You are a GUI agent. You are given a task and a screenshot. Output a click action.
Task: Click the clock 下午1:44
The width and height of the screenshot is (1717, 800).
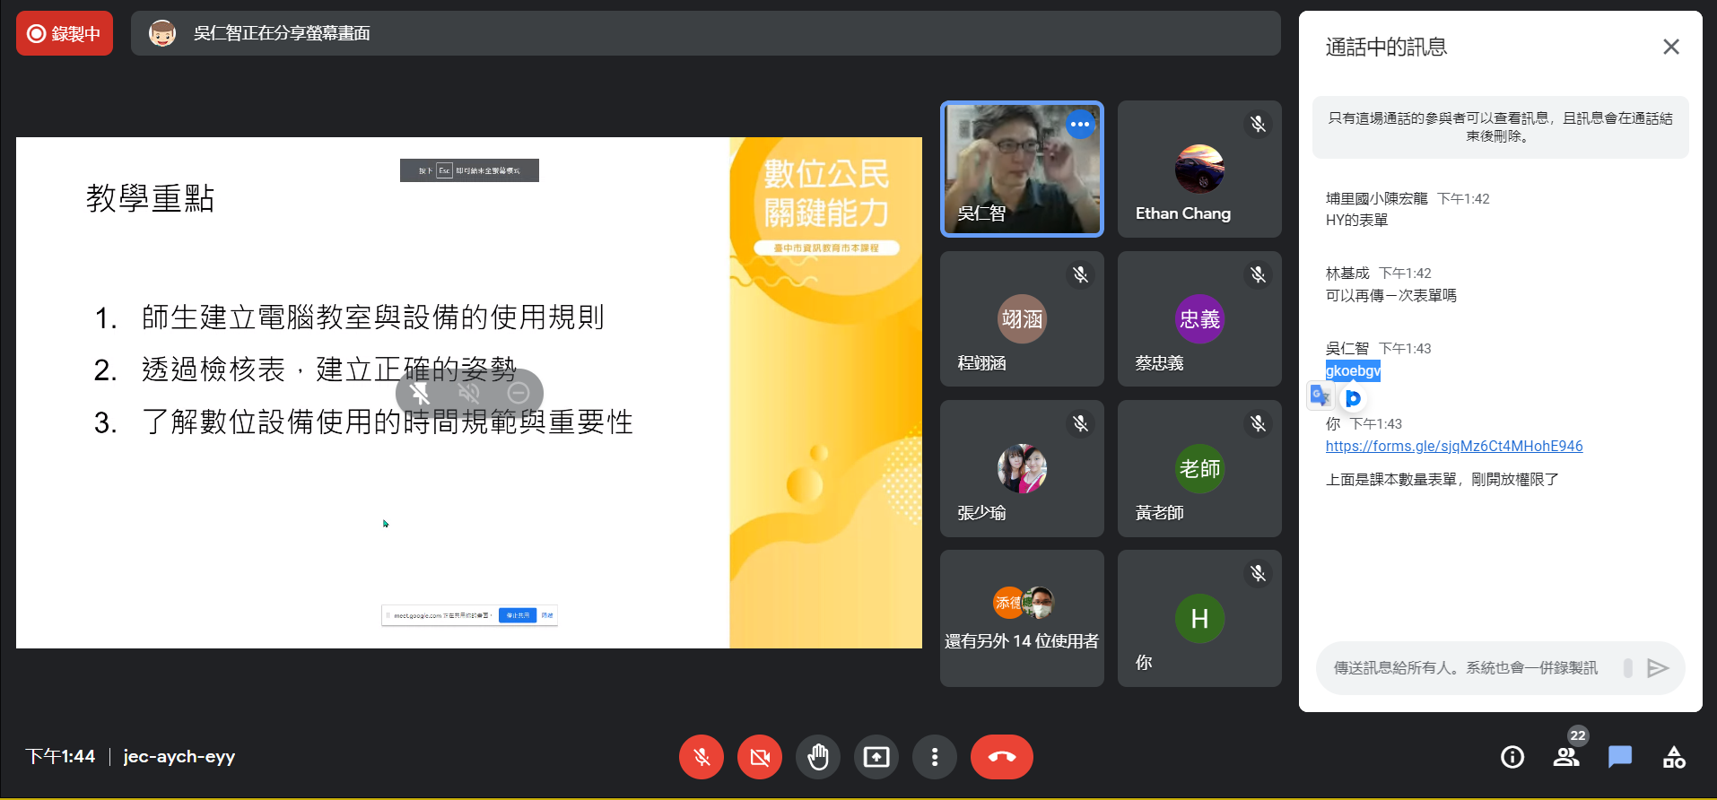[60, 756]
